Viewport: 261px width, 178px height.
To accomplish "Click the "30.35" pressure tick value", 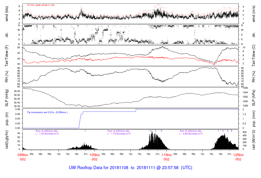I will point(17,106).
